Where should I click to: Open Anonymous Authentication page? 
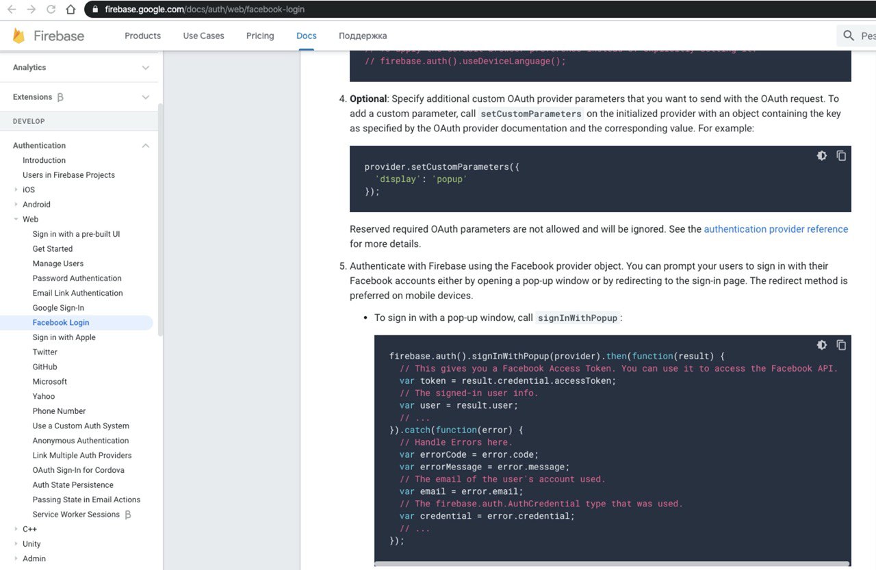[81, 441]
